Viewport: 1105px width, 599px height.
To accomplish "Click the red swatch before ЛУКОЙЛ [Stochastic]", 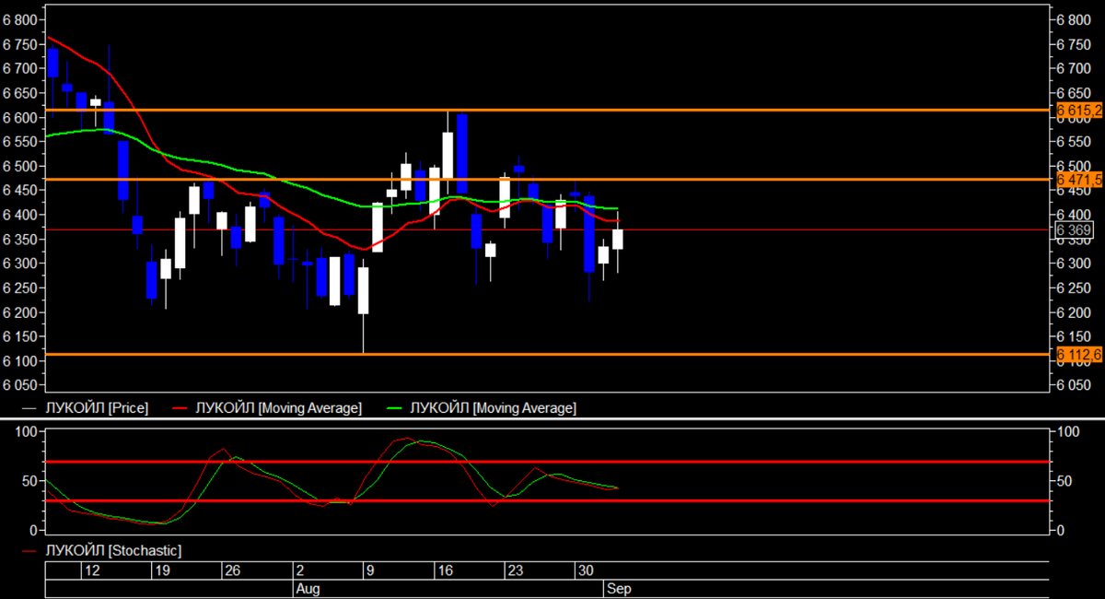I will 29,551.
